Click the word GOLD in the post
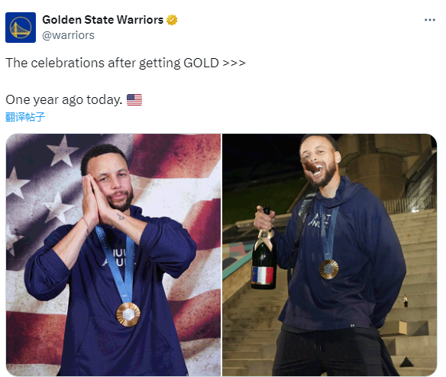Screen dimensions: 446x377 coord(201,63)
